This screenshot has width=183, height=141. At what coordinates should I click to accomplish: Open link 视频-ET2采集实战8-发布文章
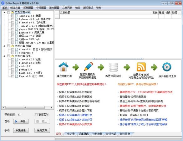[75, 124]
